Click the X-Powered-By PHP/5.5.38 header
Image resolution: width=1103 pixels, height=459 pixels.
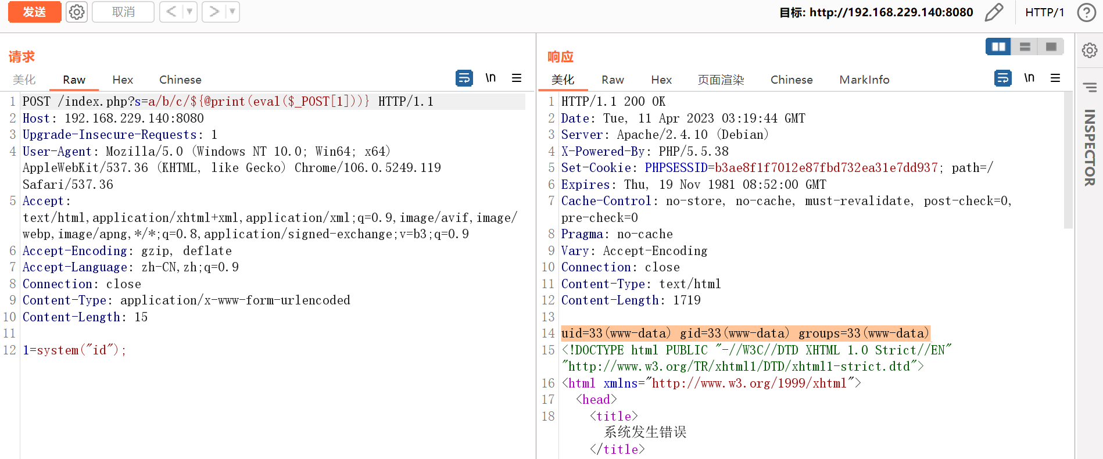pos(644,151)
